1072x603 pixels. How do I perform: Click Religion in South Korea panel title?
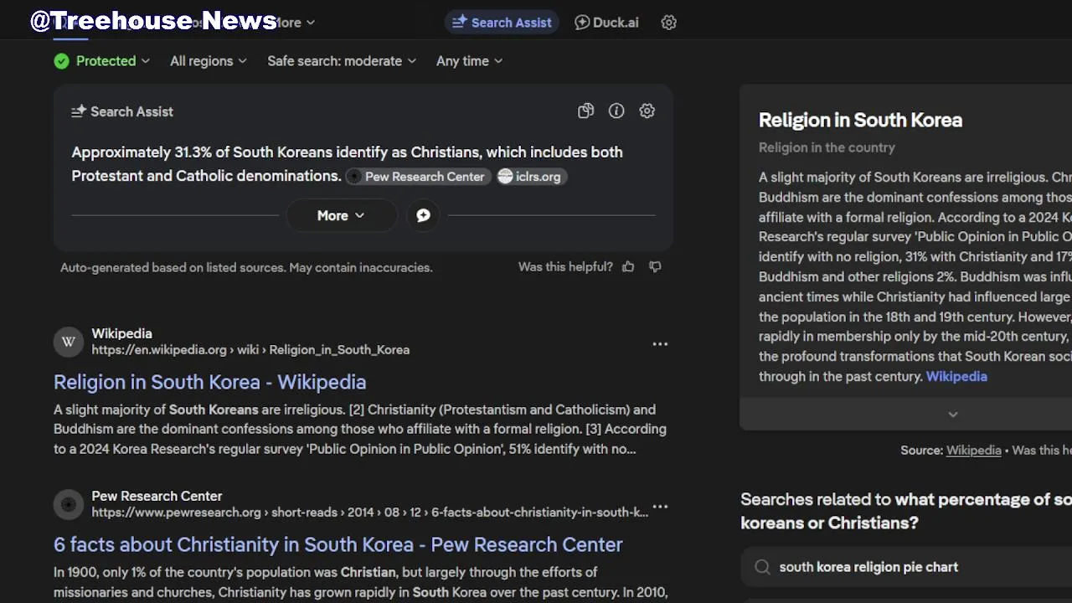tap(860, 120)
